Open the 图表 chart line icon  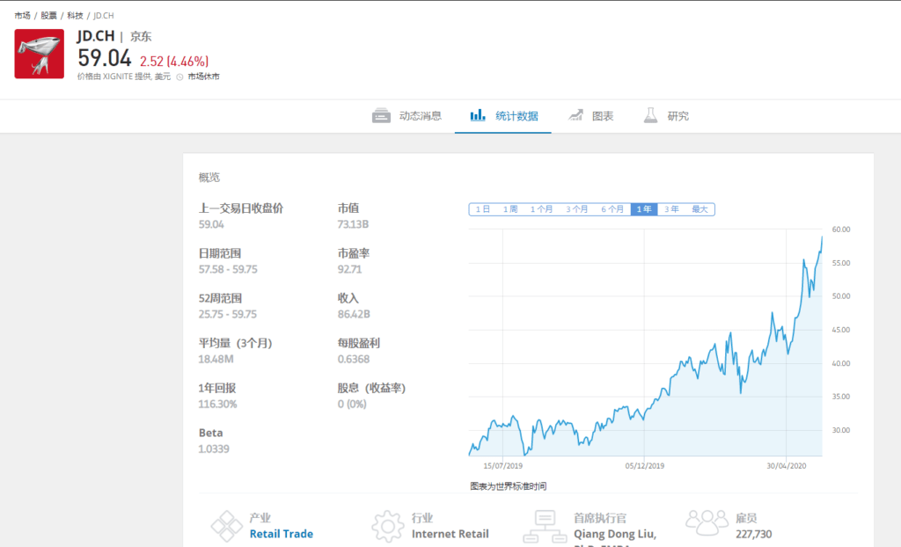pos(575,115)
